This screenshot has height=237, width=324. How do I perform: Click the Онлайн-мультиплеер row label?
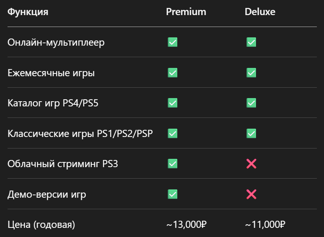coord(56,42)
